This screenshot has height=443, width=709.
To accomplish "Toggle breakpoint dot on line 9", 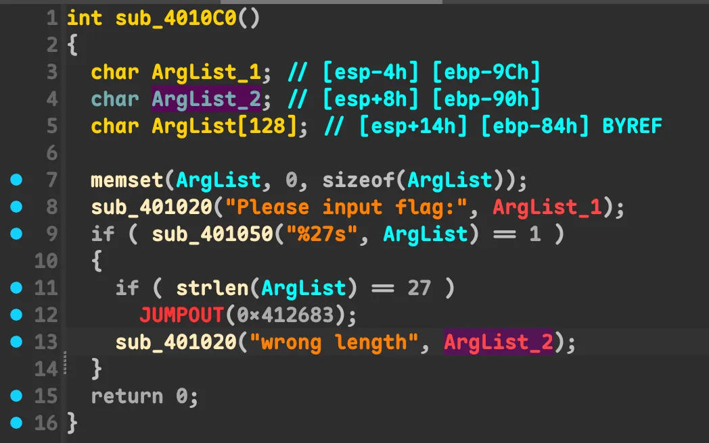I will coord(16,234).
